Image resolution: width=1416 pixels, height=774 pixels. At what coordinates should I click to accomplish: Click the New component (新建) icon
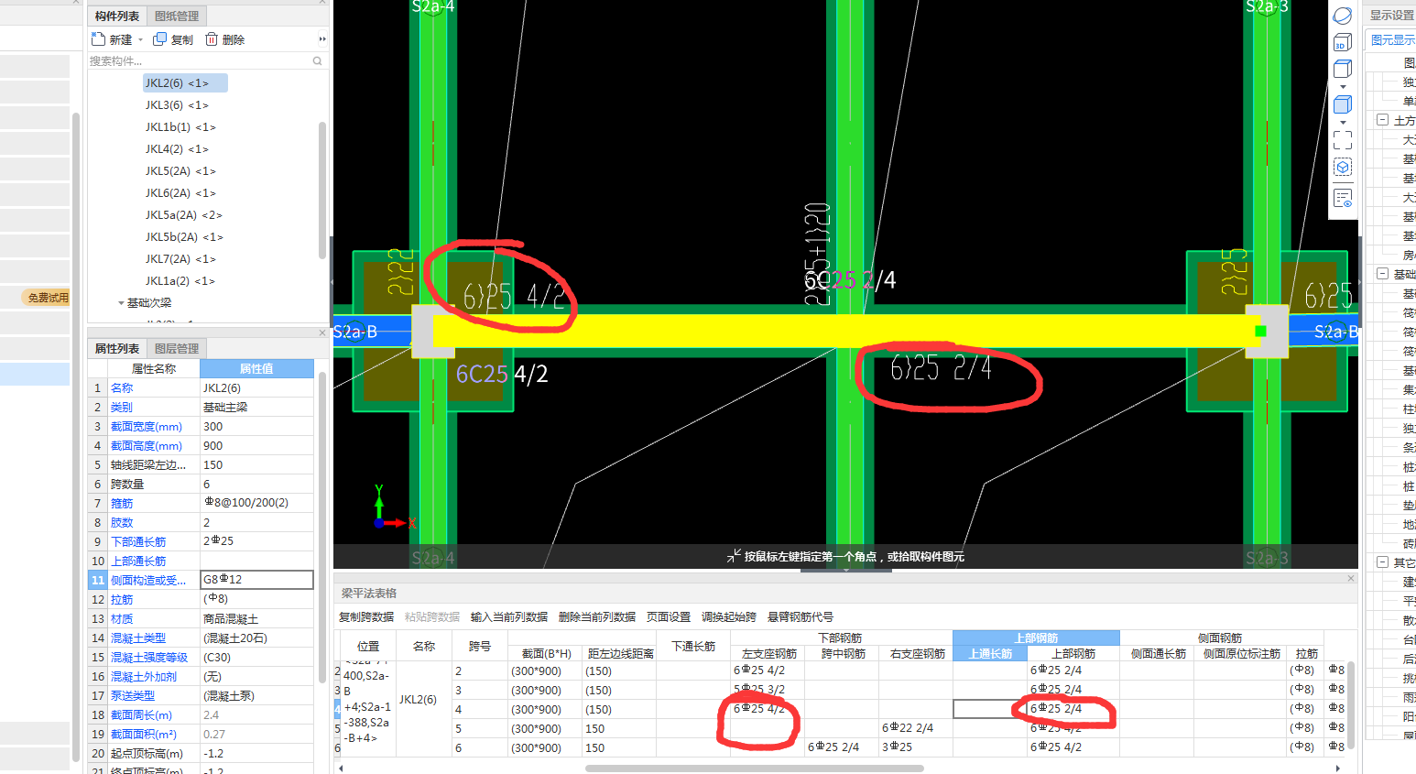pyautogui.click(x=98, y=39)
